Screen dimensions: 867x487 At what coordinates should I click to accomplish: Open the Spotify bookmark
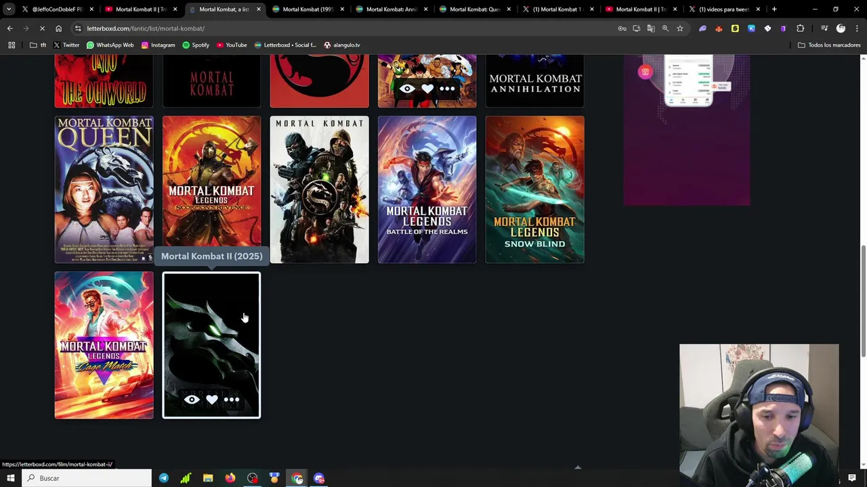pos(196,45)
